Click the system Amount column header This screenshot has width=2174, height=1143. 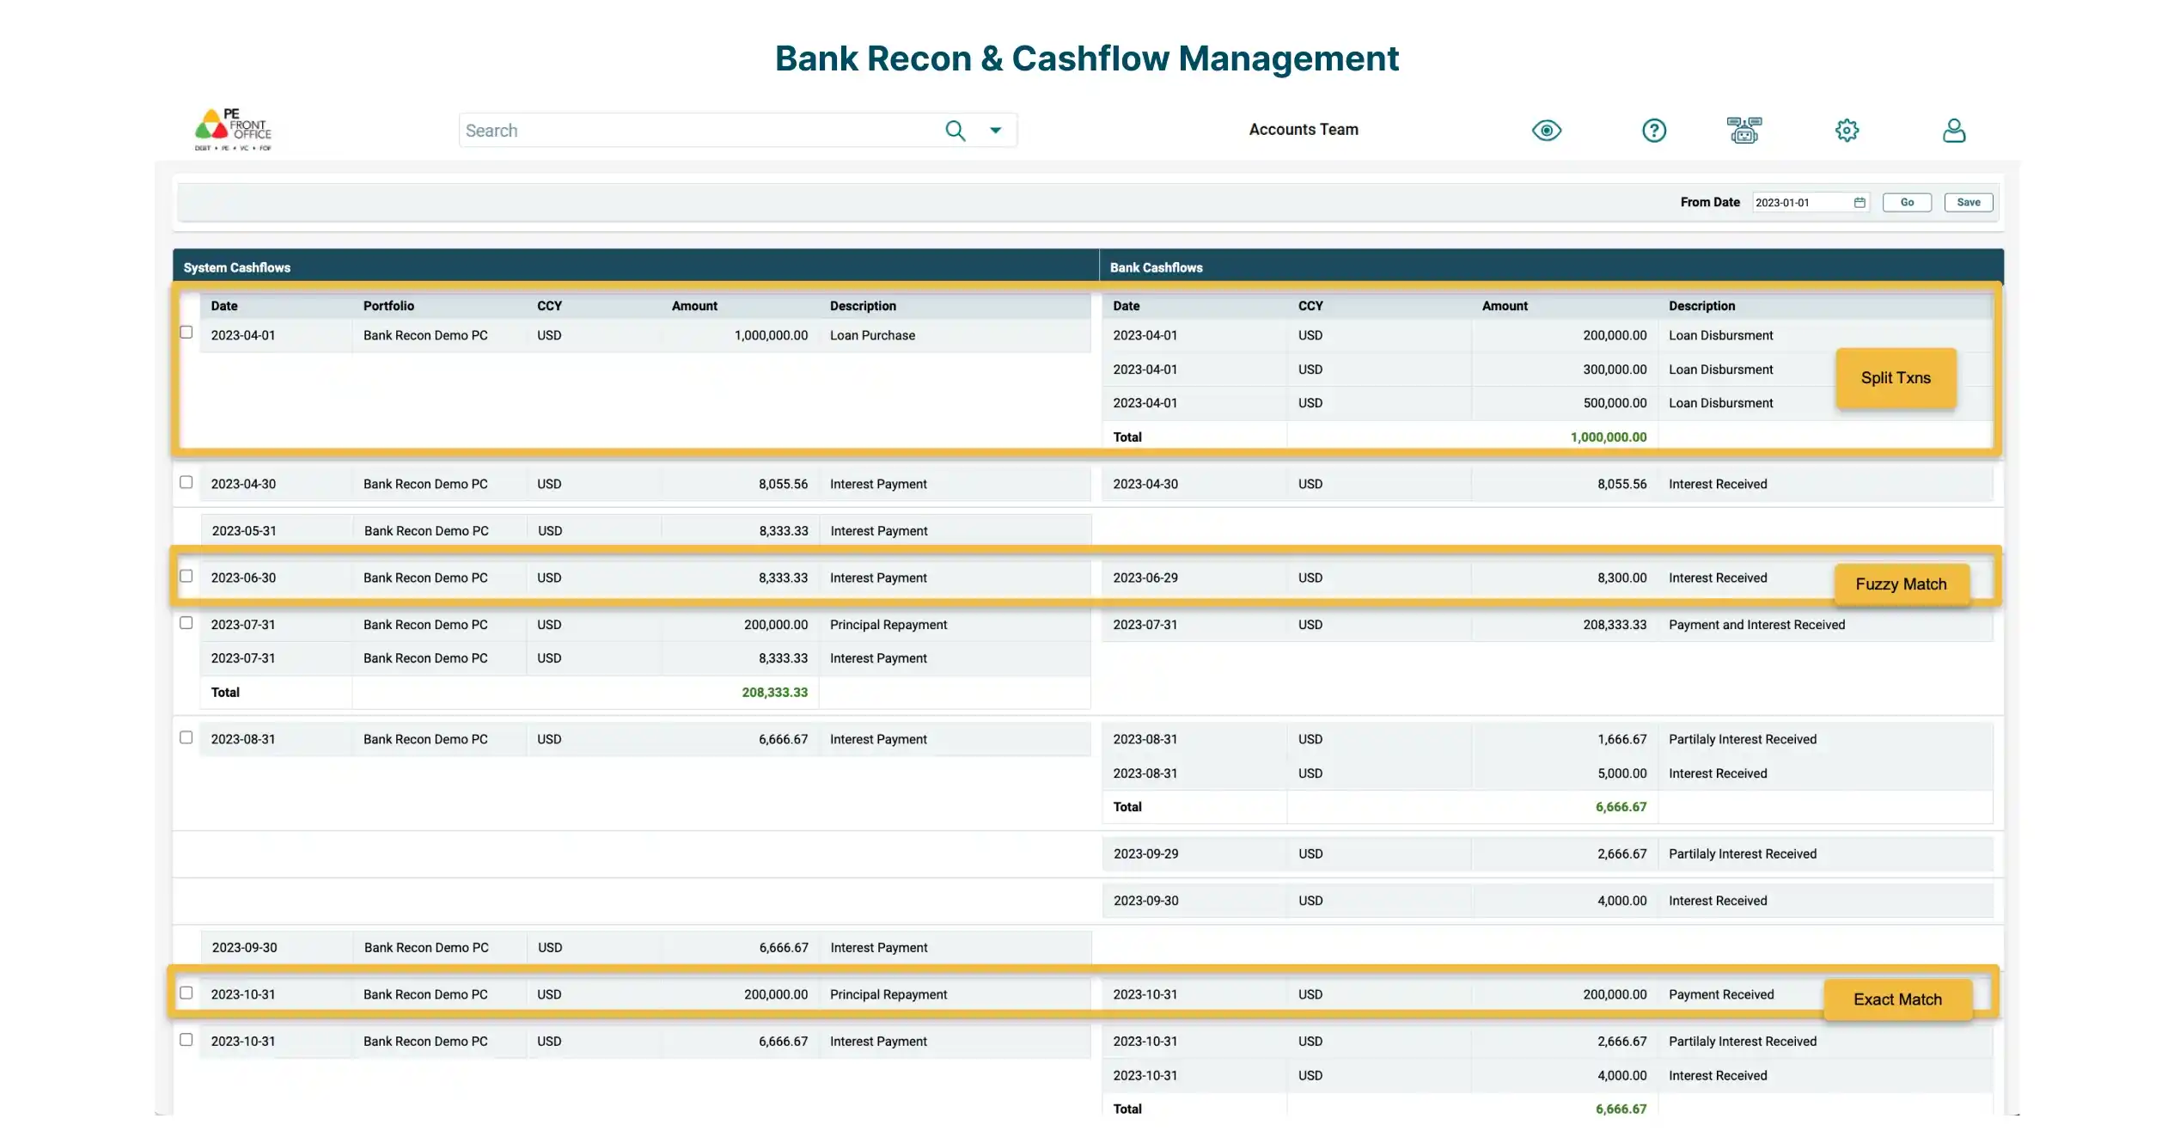(x=694, y=306)
